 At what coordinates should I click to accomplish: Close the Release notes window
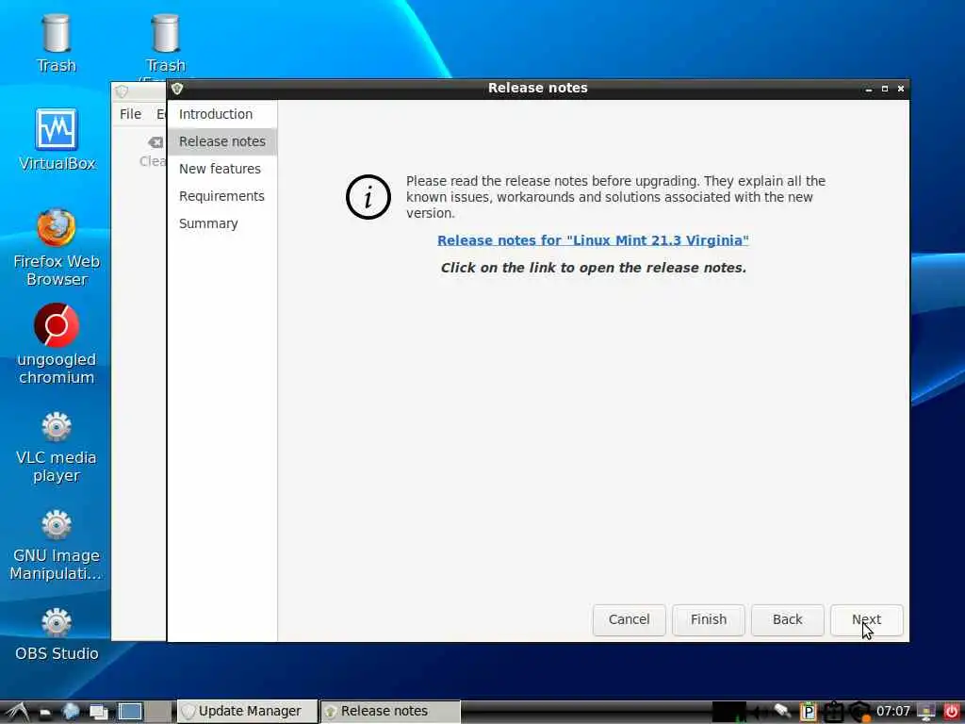point(901,90)
